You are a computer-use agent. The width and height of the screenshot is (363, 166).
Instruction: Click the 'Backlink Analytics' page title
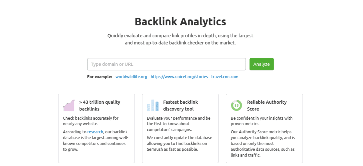pos(180,22)
